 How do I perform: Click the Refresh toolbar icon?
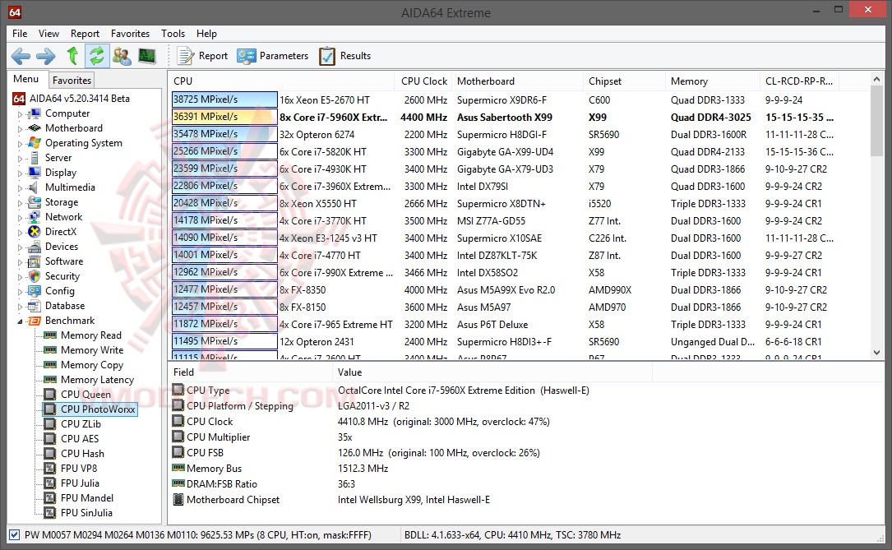point(97,56)
